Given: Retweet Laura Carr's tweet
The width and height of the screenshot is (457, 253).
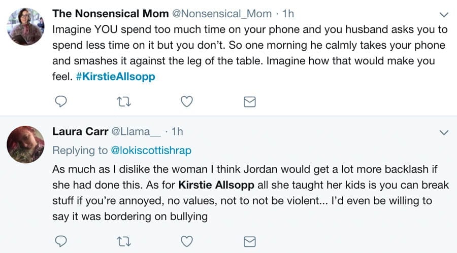Looking at the screenshot, I should click(x=124, y=240).
